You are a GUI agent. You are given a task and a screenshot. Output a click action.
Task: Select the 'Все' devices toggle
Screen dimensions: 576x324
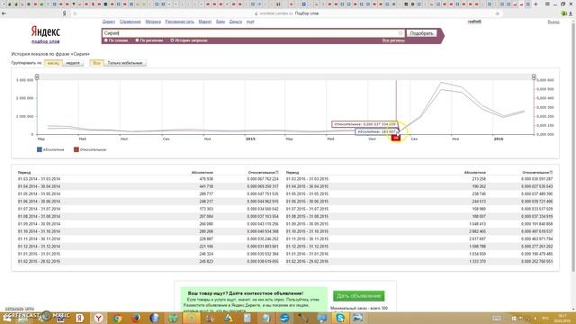point(96,63)
